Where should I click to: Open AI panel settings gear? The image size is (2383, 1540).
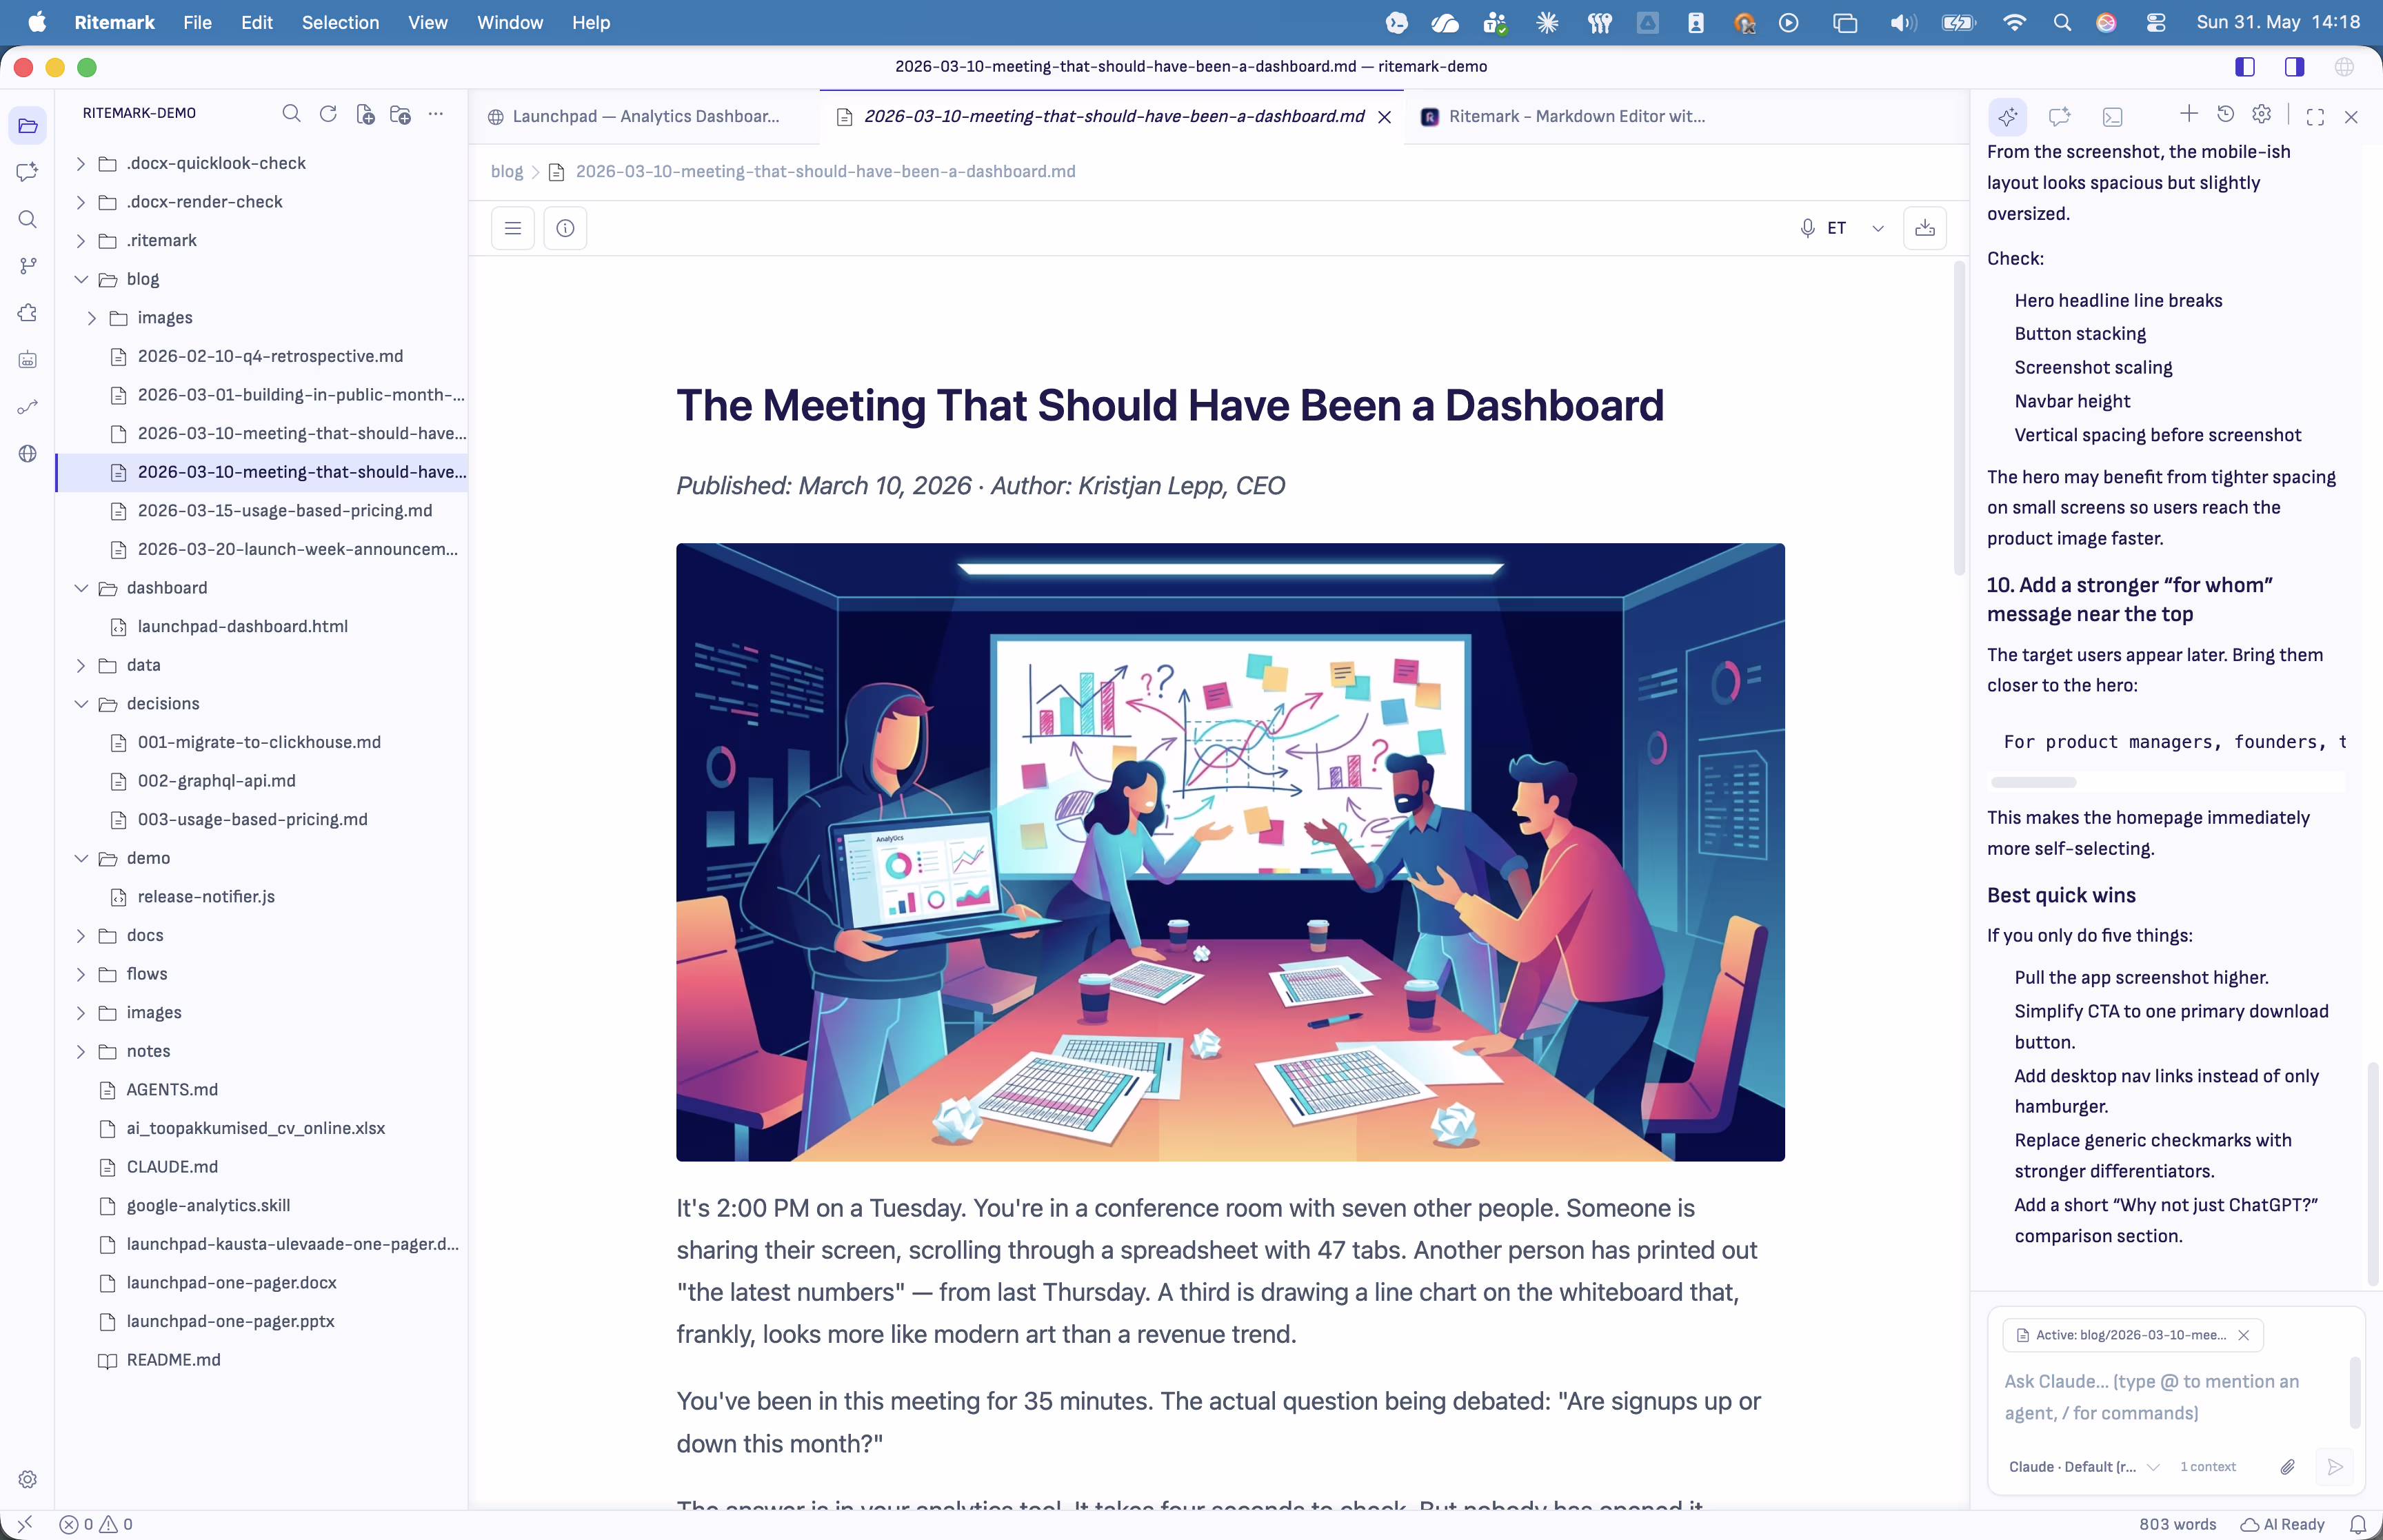[x=2262, y=114]
